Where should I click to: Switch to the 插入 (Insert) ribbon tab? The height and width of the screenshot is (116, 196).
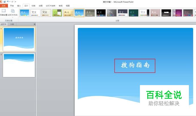pyautogui.click(x=19, y=6)
